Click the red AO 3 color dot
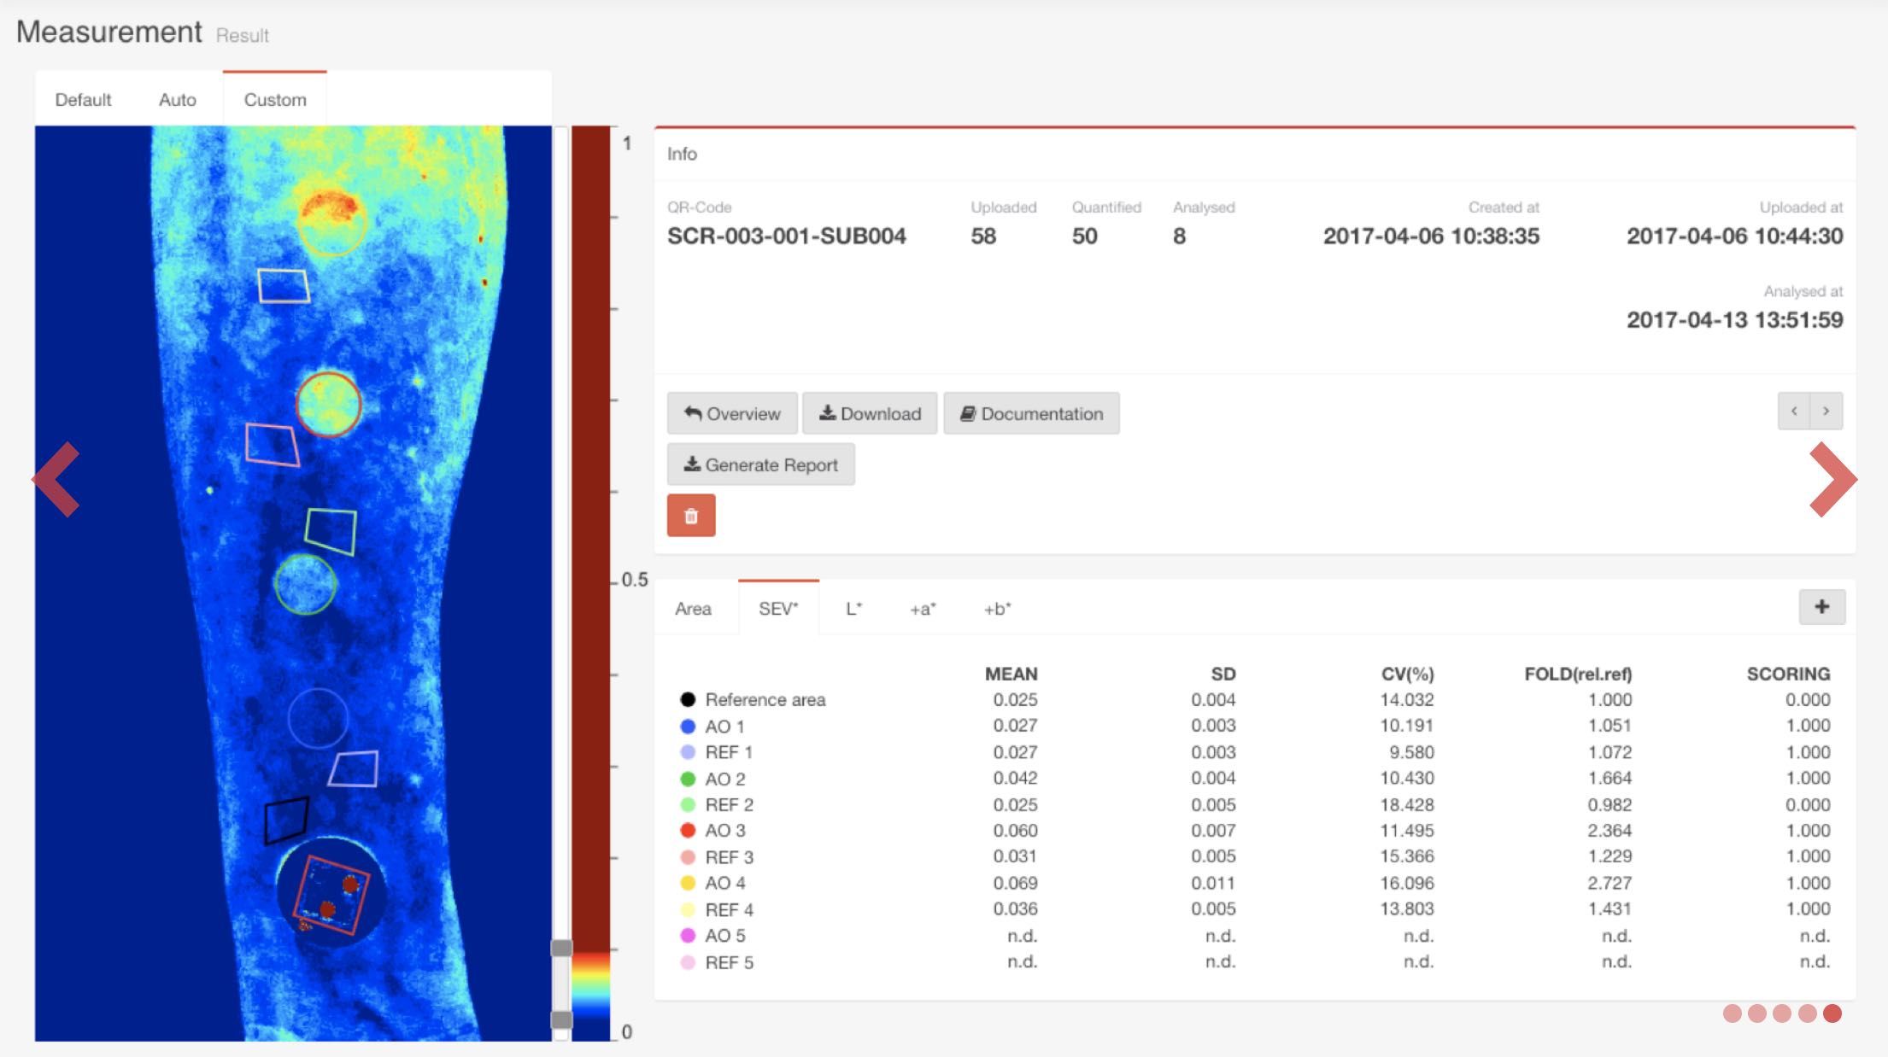This screenshot has height=1057, width=1888. 688,830
